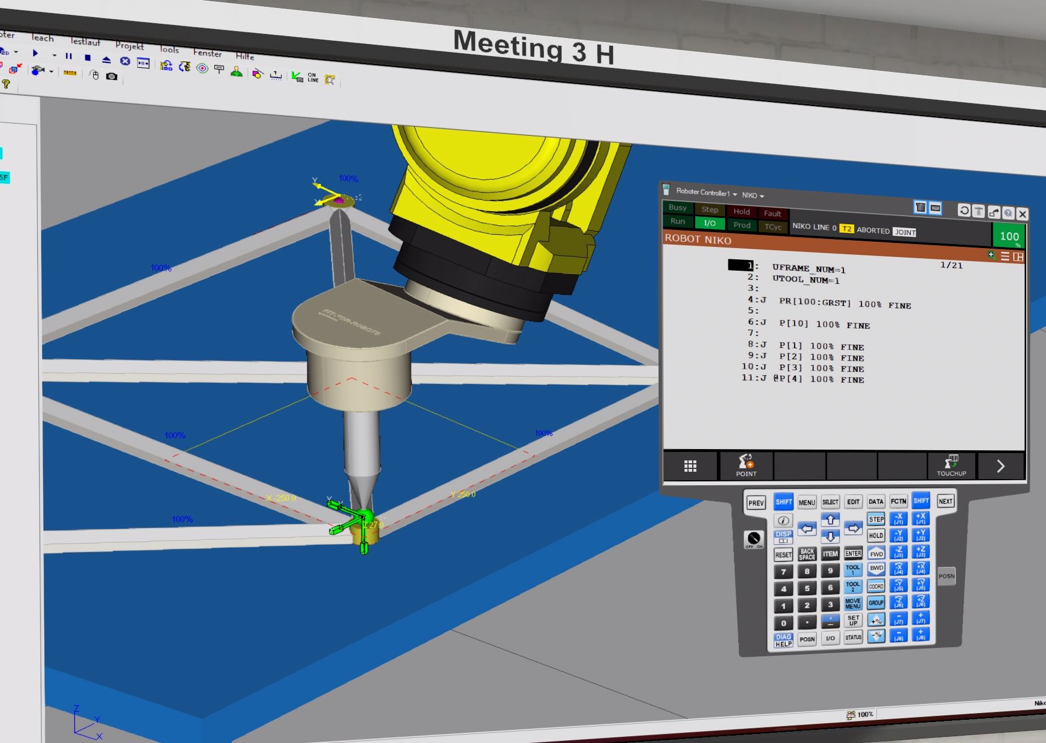Show mouse commands via the mouse icon
This screenshot has height=743, width=1046.
pos(95,75)
